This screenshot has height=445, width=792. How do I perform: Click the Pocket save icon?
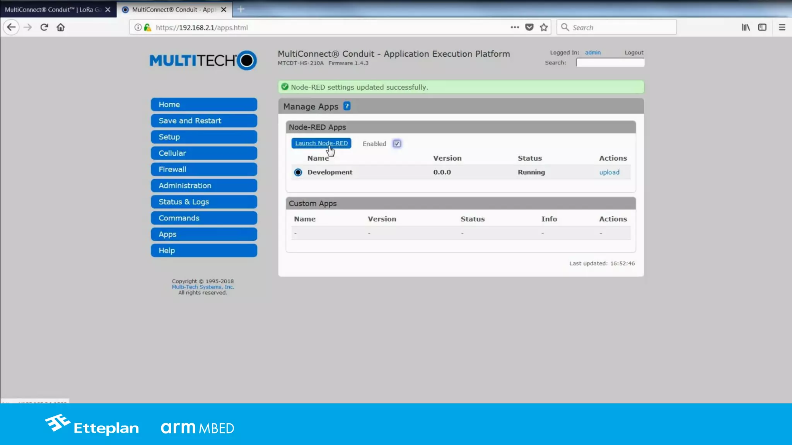(529, 27)
